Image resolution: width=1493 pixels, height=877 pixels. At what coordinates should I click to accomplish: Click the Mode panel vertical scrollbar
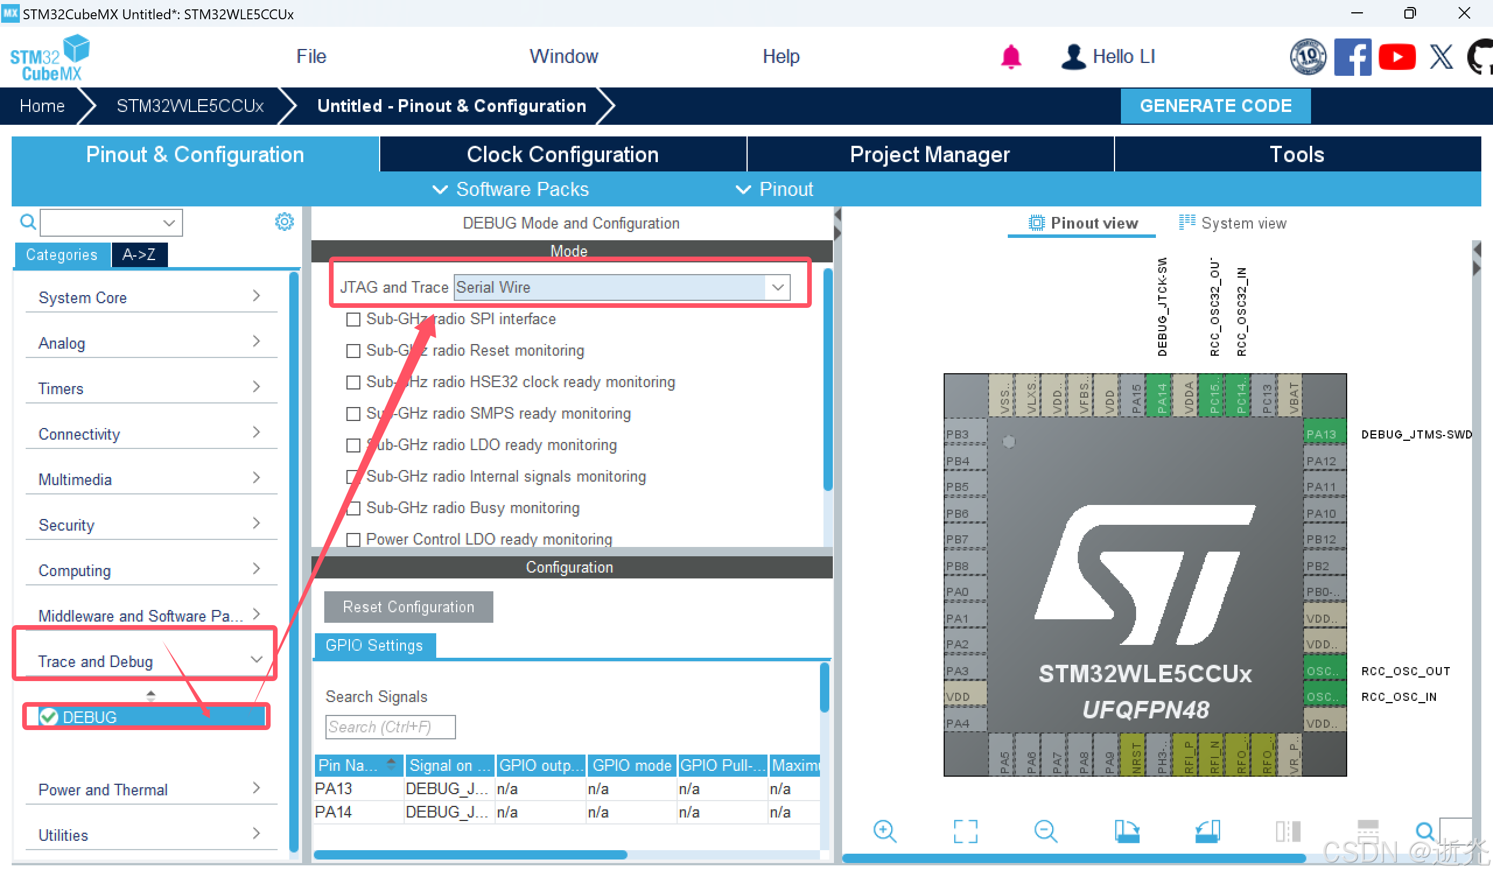click(828, 379)
